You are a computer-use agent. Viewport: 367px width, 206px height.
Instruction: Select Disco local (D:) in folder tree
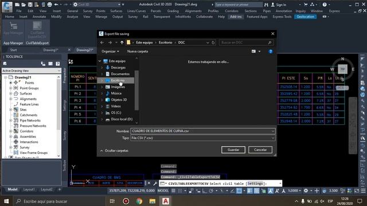(x=122, y=119)
